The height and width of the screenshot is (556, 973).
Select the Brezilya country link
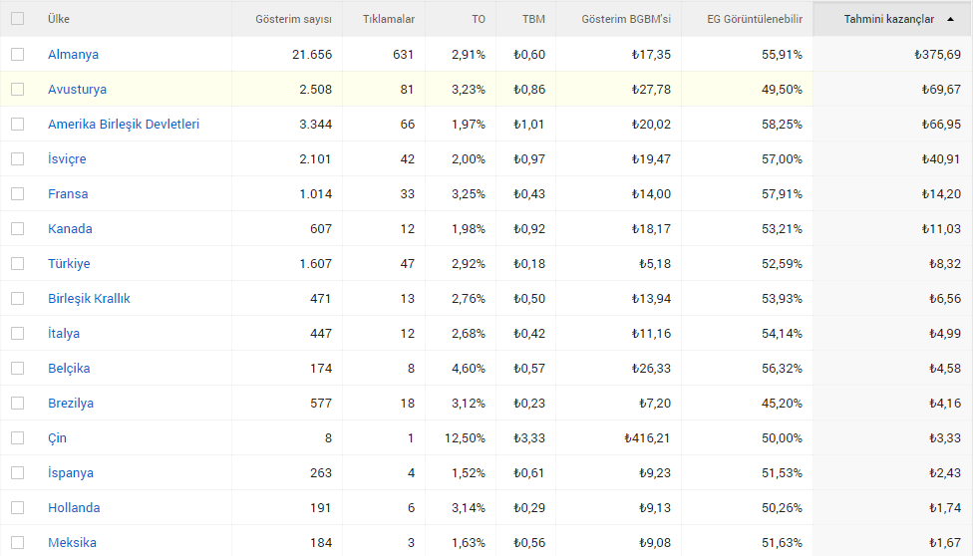pyautogui.click(x=71, y=404)
